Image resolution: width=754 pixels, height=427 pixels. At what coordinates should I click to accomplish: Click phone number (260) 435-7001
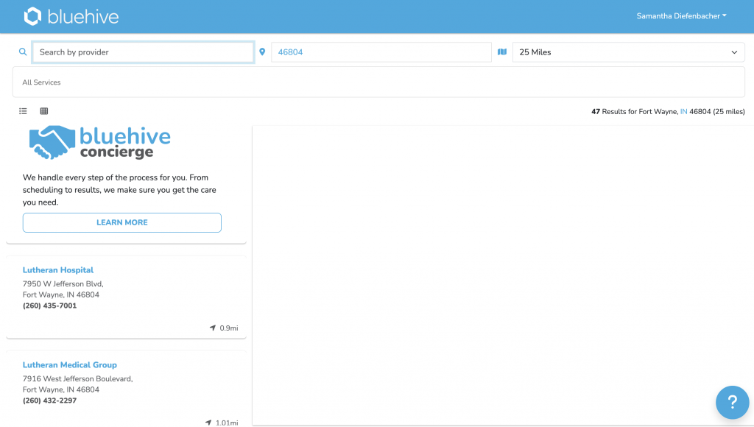pyautogui.click(x=49, y=306)
